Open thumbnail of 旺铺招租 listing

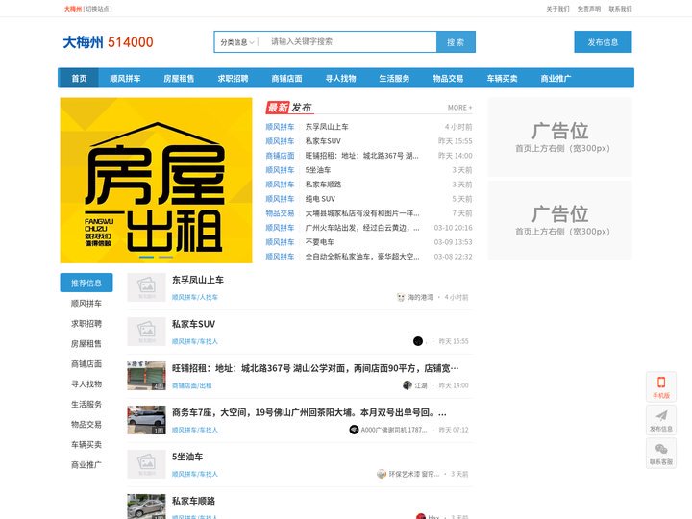point(146,376)
